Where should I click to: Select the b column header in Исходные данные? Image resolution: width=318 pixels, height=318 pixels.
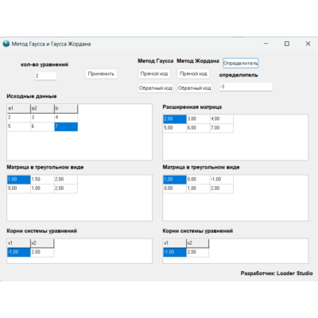pyautogui.click(x=66, y=108)
